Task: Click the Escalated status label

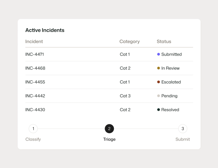Action: point(171,82)
